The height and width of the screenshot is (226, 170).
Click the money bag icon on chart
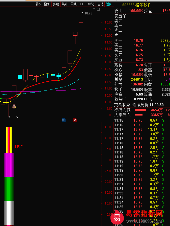14,107
